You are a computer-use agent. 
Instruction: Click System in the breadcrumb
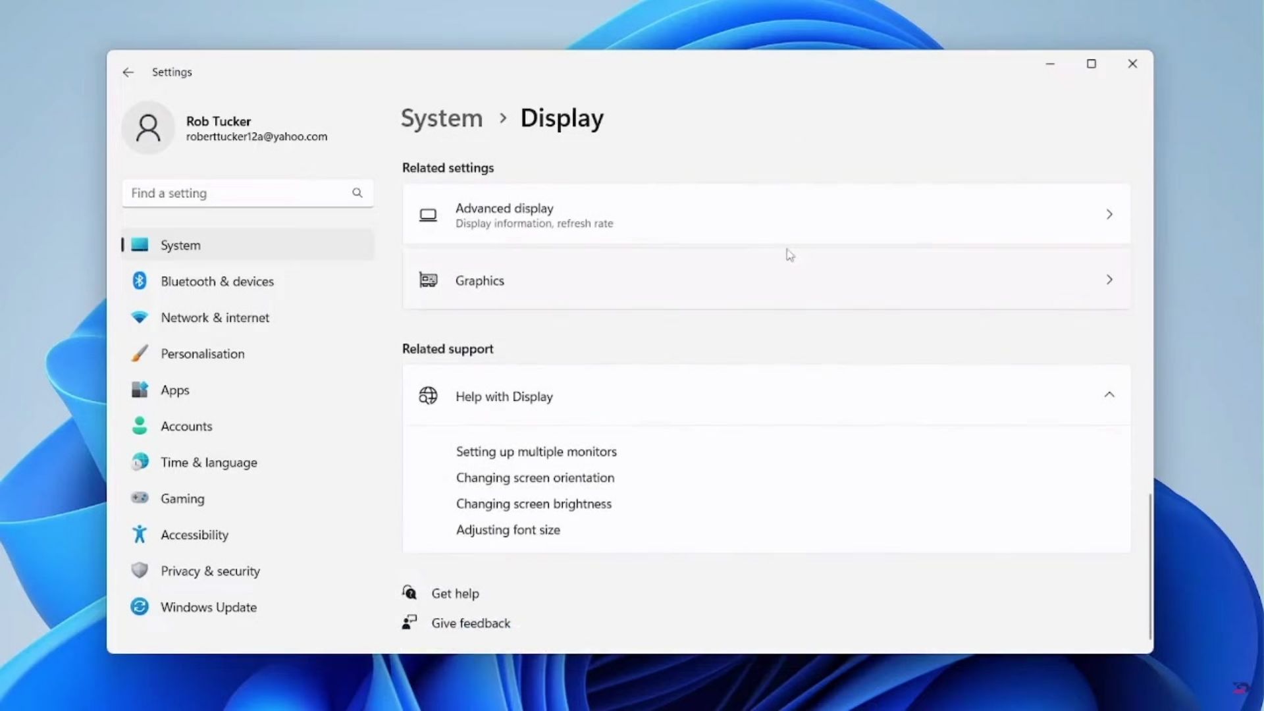[x=442, y=118]
